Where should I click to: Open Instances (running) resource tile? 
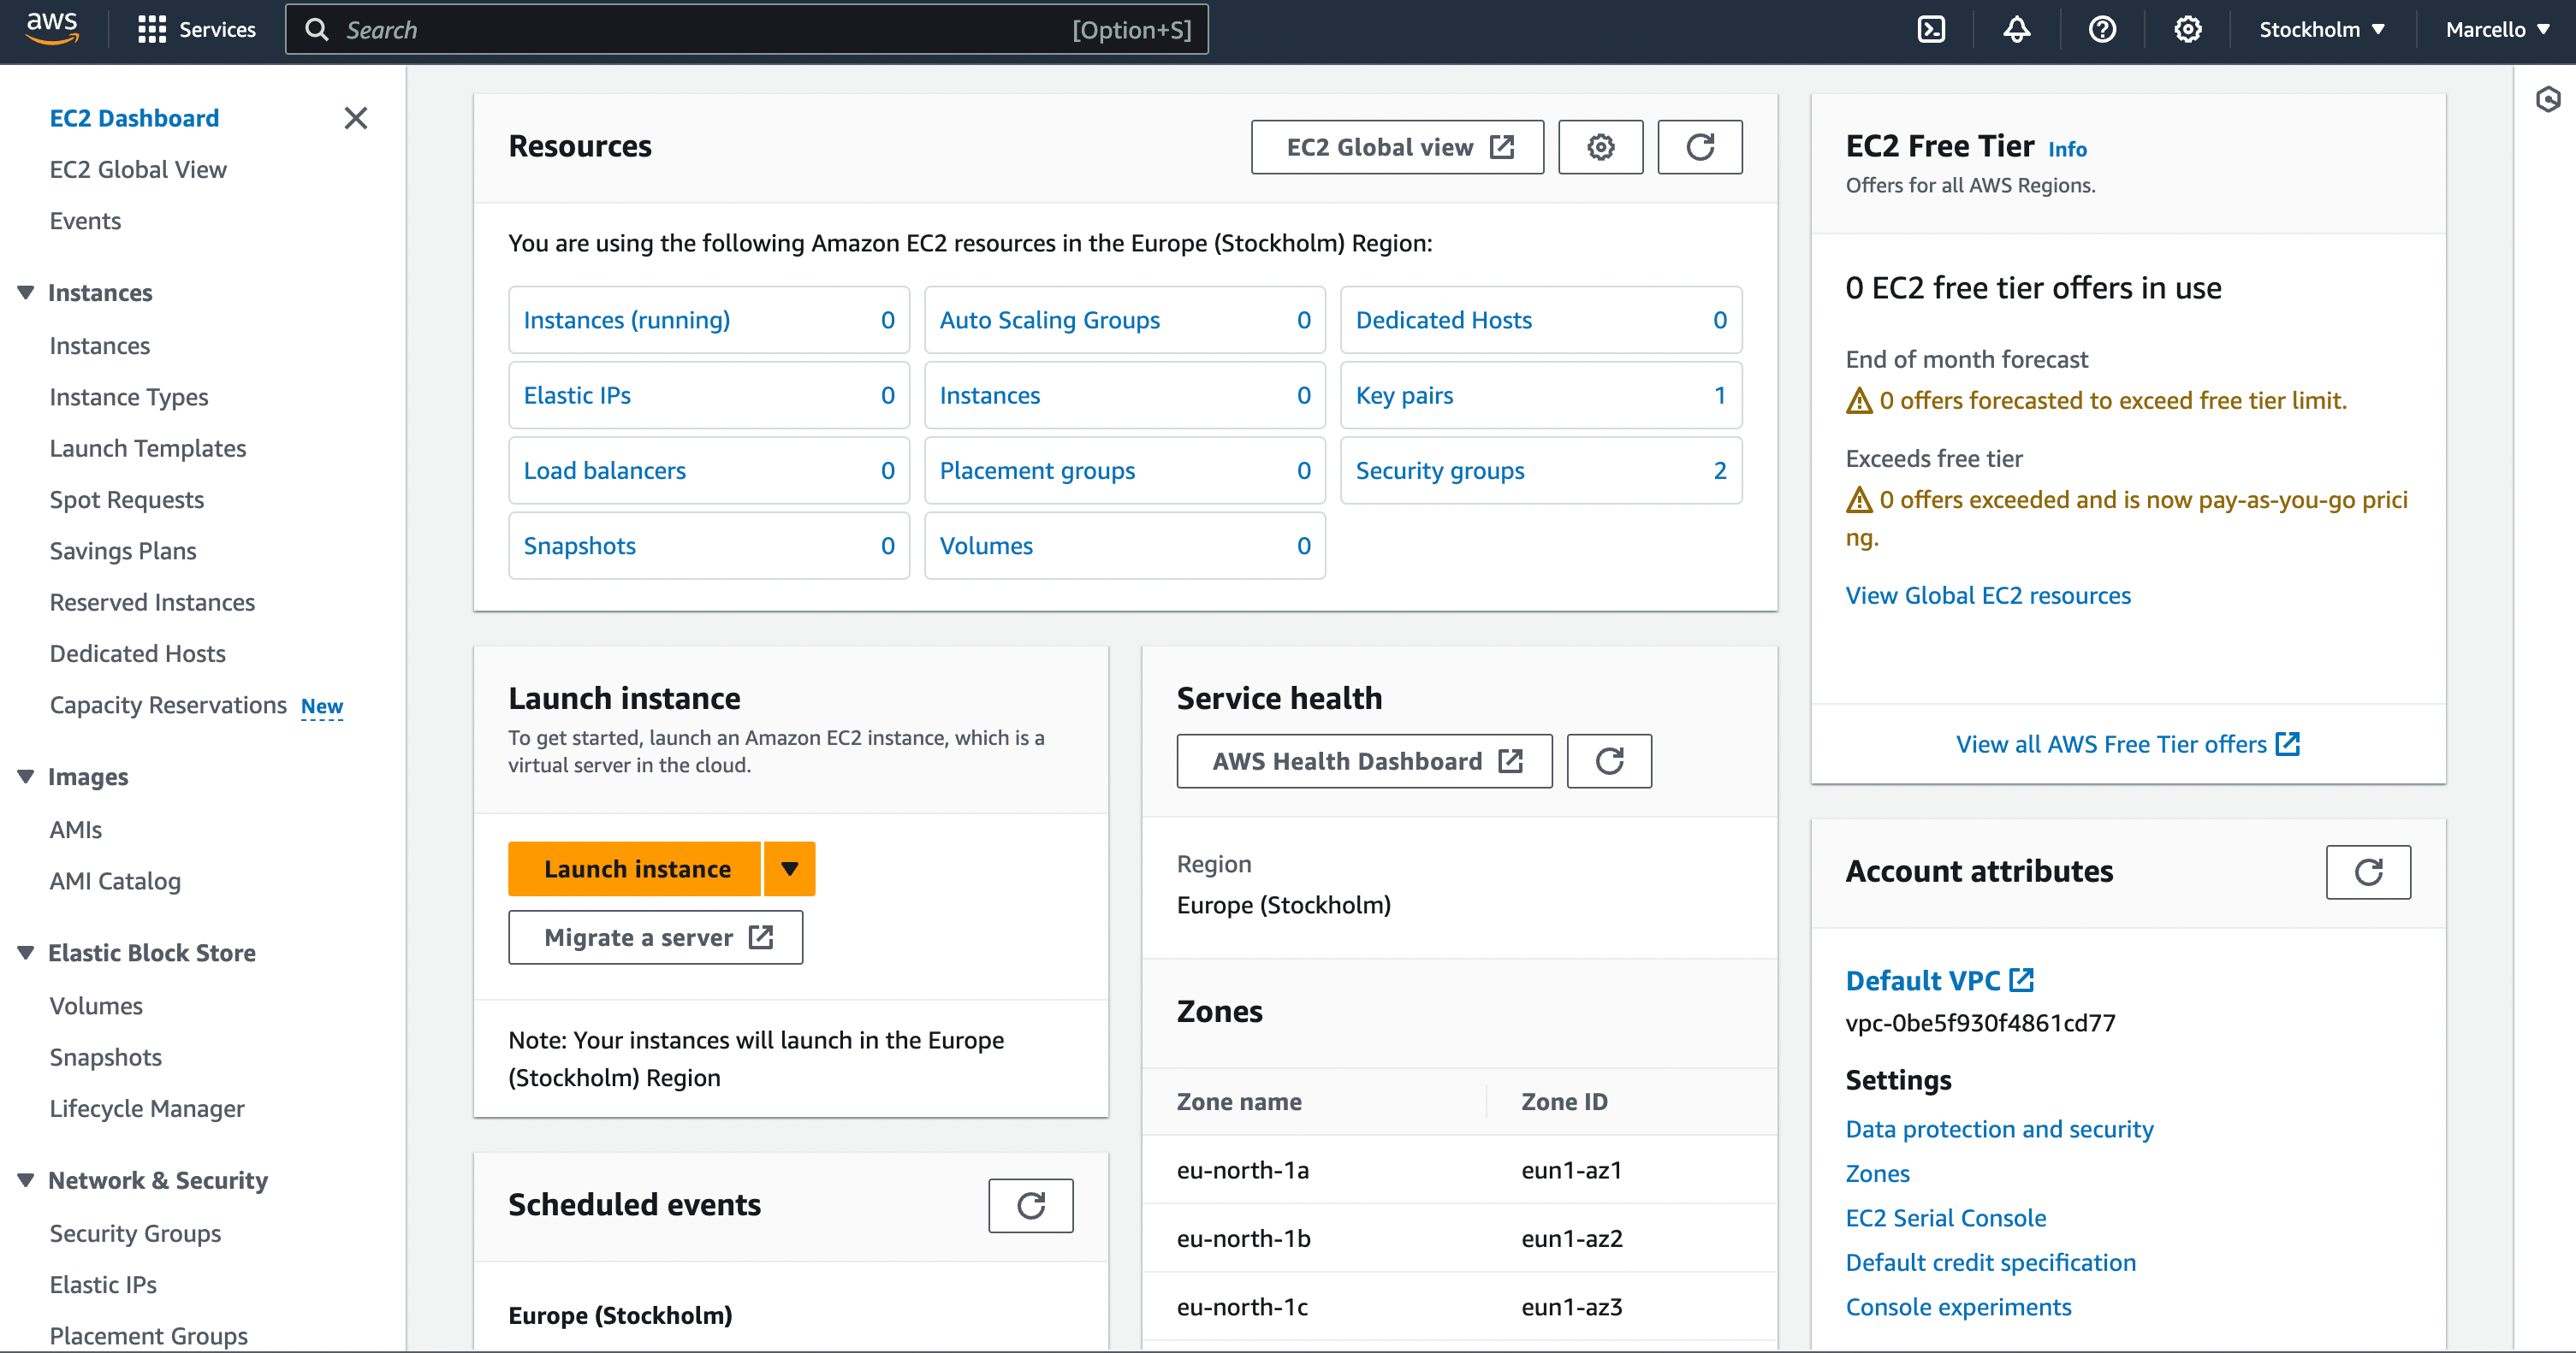coord(709,320)
